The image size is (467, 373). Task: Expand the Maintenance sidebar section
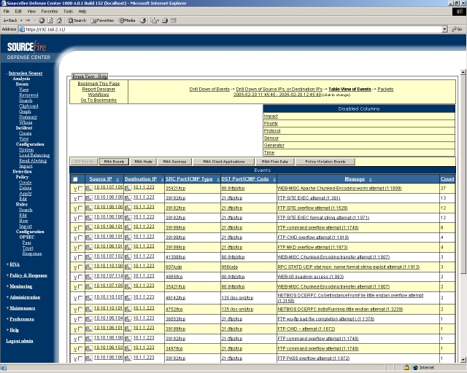coord(21,308)
